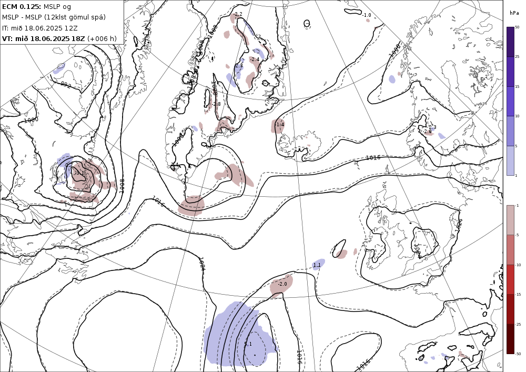Click the 5–10 hPa blue legend swatch
526x372 pixels.
(x=510, y=131)
